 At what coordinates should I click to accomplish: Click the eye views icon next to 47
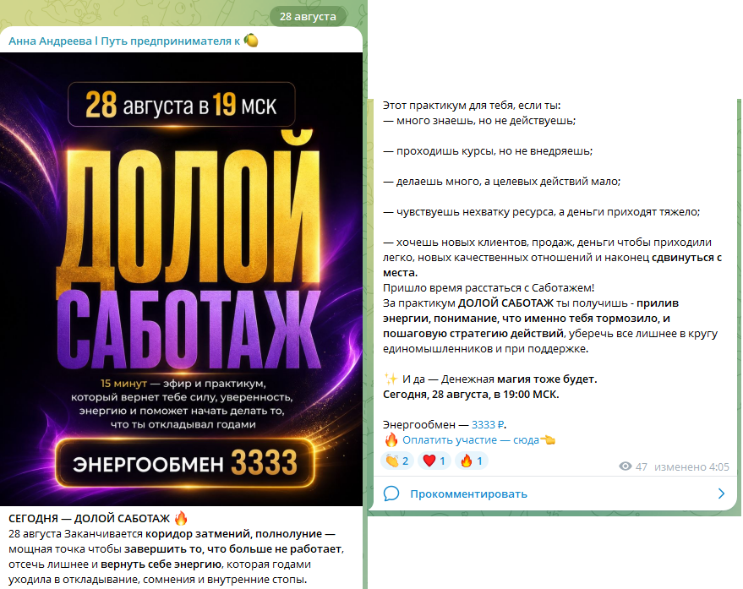(x=625, y=466)
